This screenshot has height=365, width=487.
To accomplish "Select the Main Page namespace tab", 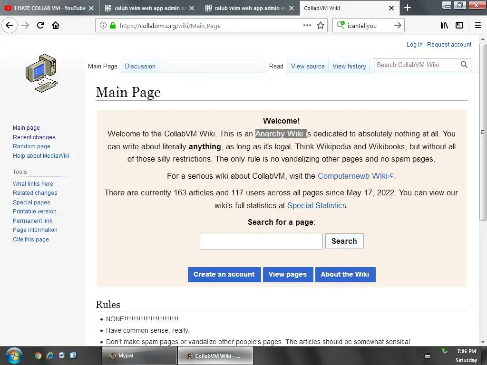I will tap(103, 66).
